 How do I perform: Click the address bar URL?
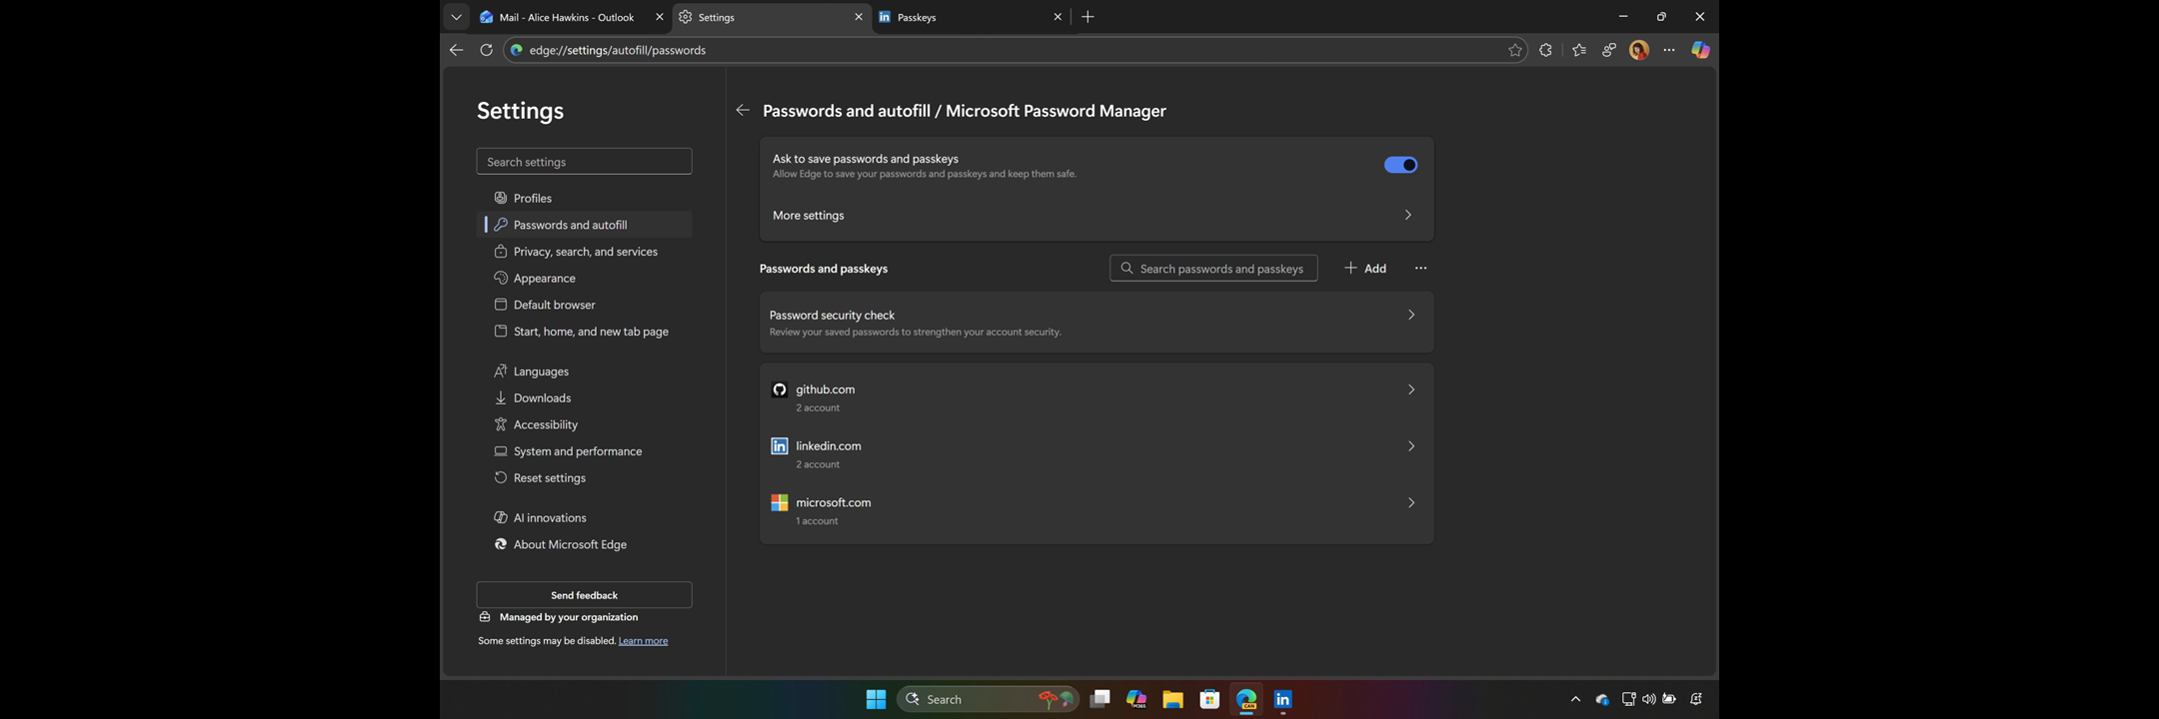point(618,50)
